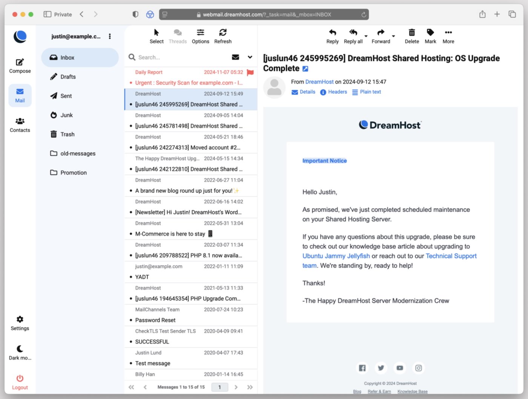This screenshot has height=399, width=528.
Task: Open the Mark menu
Action: click(x=430, y=36)
